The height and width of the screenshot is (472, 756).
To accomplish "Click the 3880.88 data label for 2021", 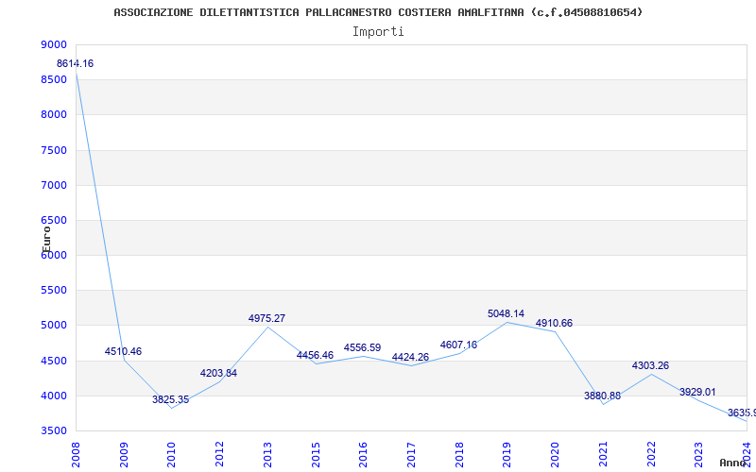I will pyautogui.click(x=603, y=396).
